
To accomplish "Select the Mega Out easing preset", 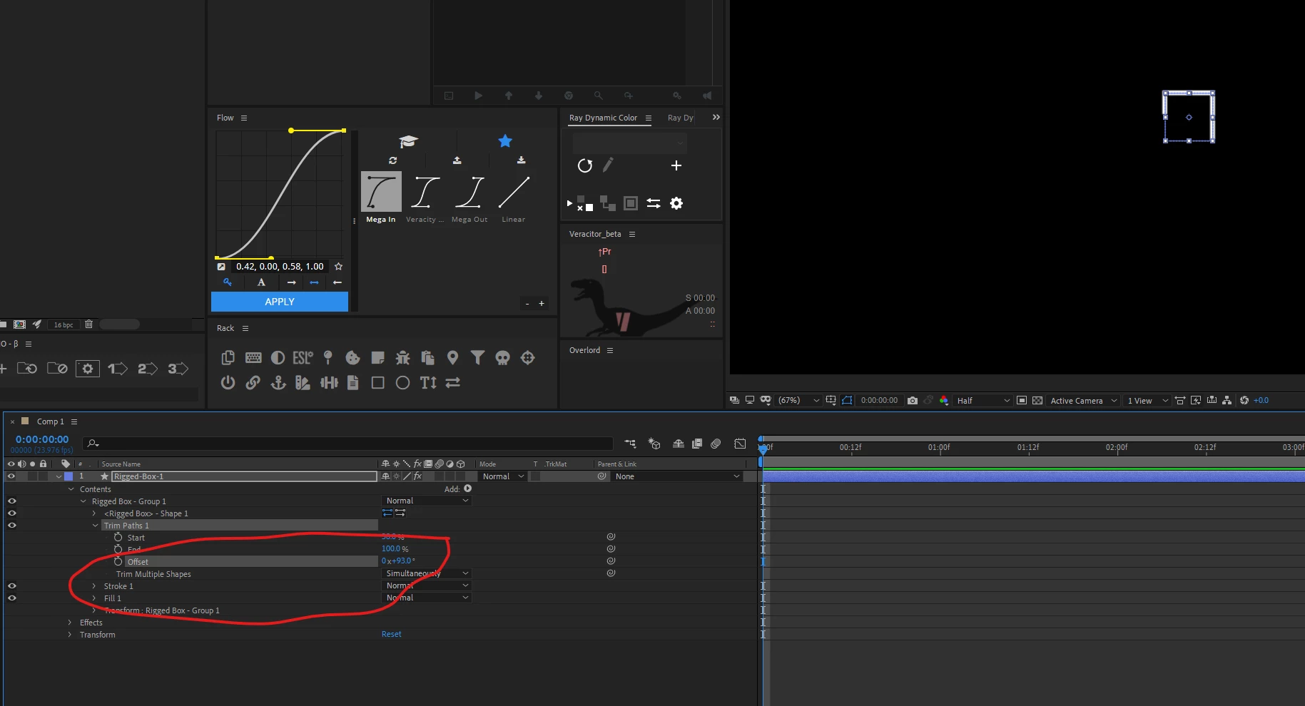I will coord(469,199).
